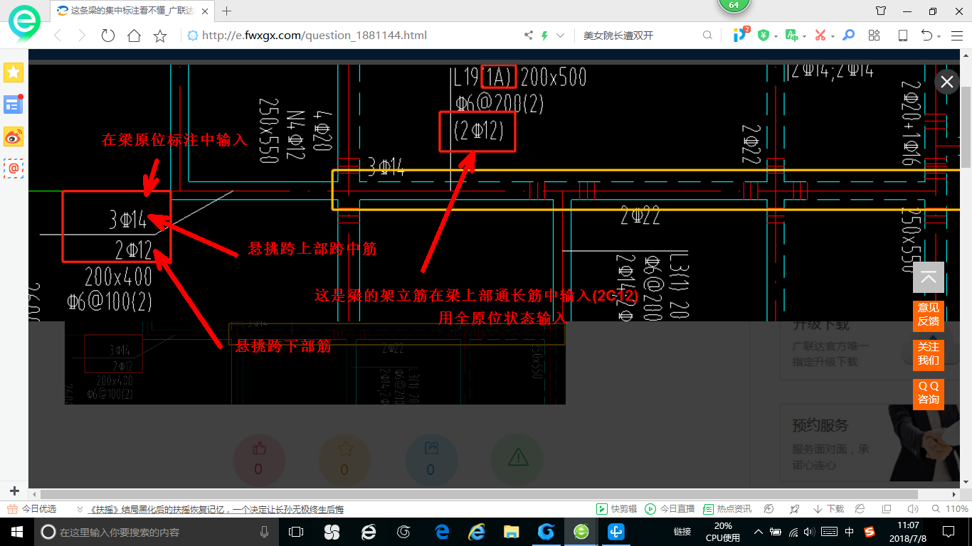Open the green shield payment protection icon
Screen dimensions: 972x546
coord(764,36)
